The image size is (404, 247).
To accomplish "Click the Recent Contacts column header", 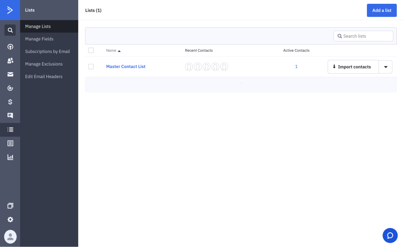I will click(199, 50).
